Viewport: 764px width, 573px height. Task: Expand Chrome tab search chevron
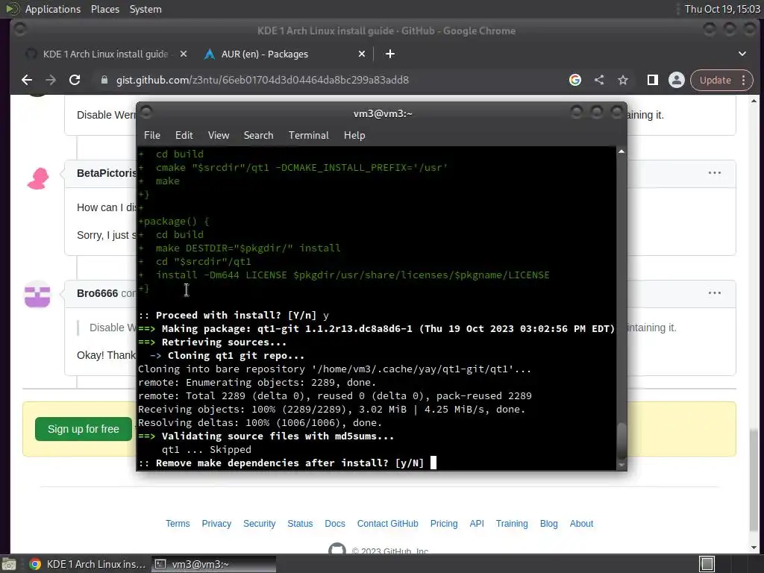click(742, 54)
